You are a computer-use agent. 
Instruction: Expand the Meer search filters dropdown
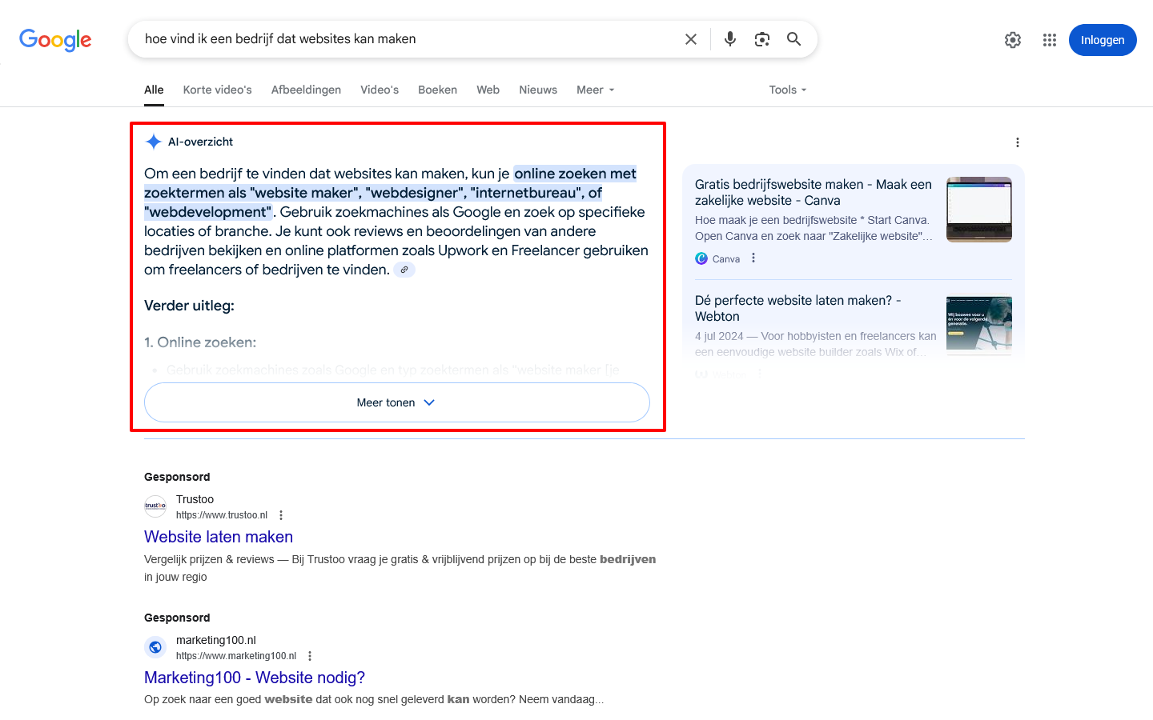596,90
